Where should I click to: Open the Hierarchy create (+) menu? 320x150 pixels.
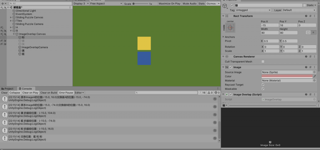tap(3, 4)
